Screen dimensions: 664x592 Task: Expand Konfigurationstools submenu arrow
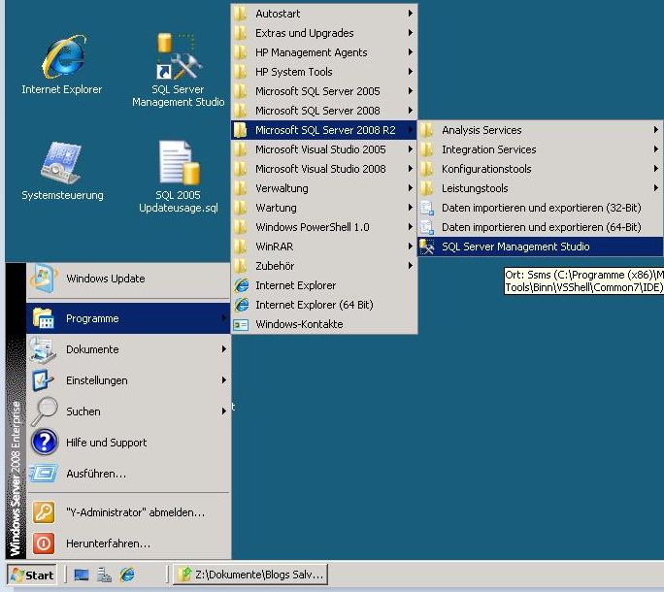coord(655,169)
